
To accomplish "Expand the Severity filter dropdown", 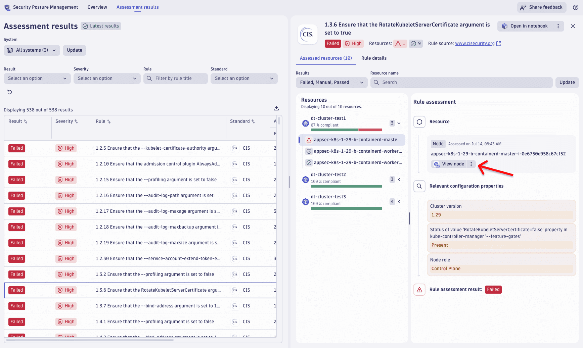I will click(107, 79).
